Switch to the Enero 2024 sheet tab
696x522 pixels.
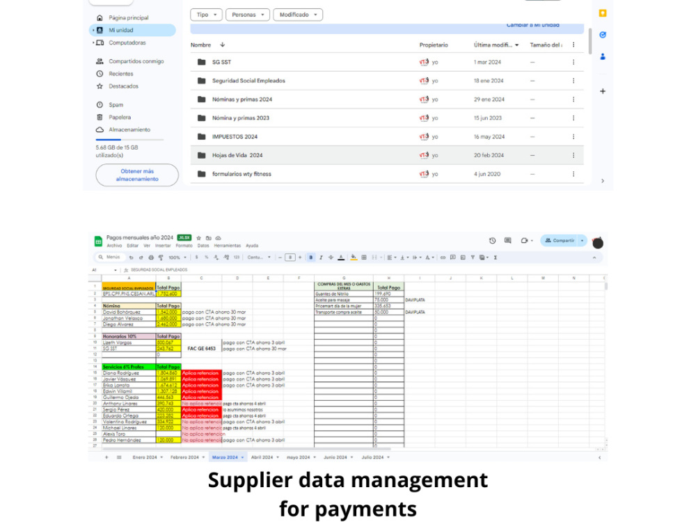pyautogui.click(x=145, y=457)
